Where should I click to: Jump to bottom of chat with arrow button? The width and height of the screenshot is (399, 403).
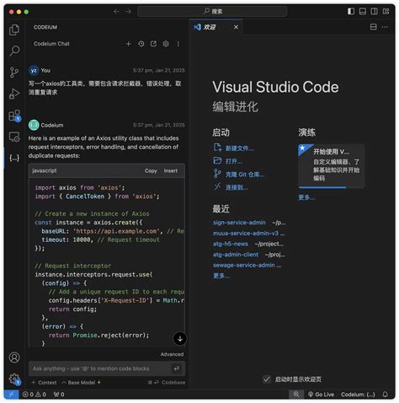pos(180,339)
